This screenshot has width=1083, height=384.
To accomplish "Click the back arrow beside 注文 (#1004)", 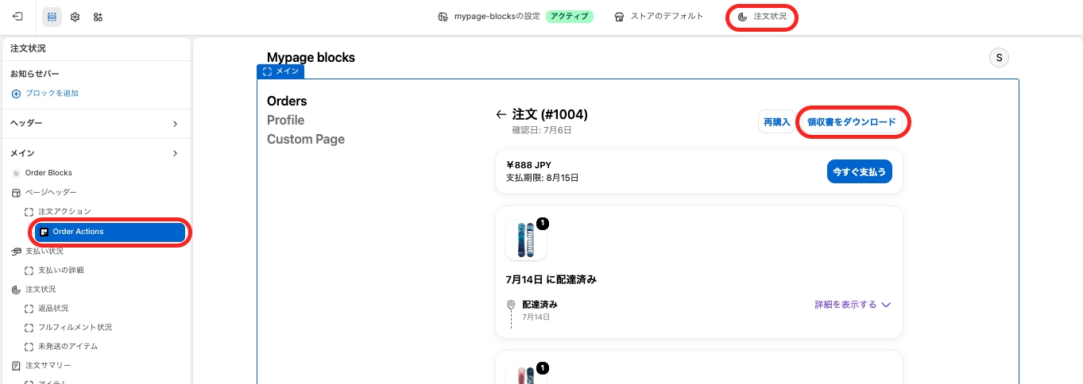I will [x=501, y=114].
